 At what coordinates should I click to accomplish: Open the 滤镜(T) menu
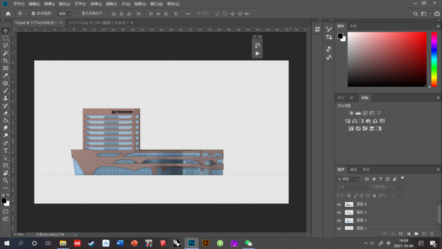click(111, 4)
